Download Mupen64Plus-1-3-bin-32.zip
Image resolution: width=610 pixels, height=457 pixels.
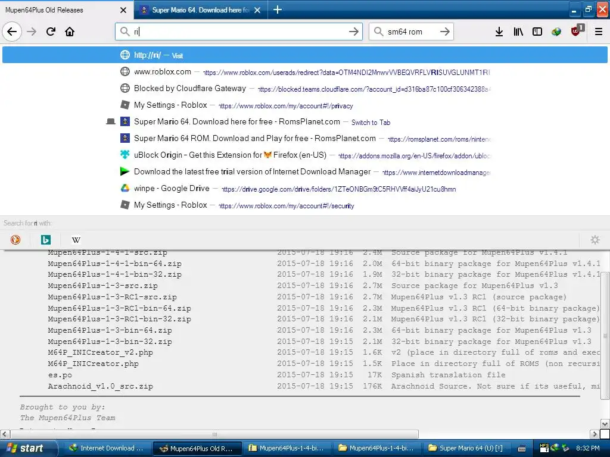110,342
